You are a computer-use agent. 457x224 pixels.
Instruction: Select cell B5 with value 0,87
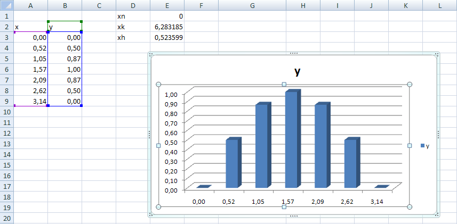[x=65, y=59]
